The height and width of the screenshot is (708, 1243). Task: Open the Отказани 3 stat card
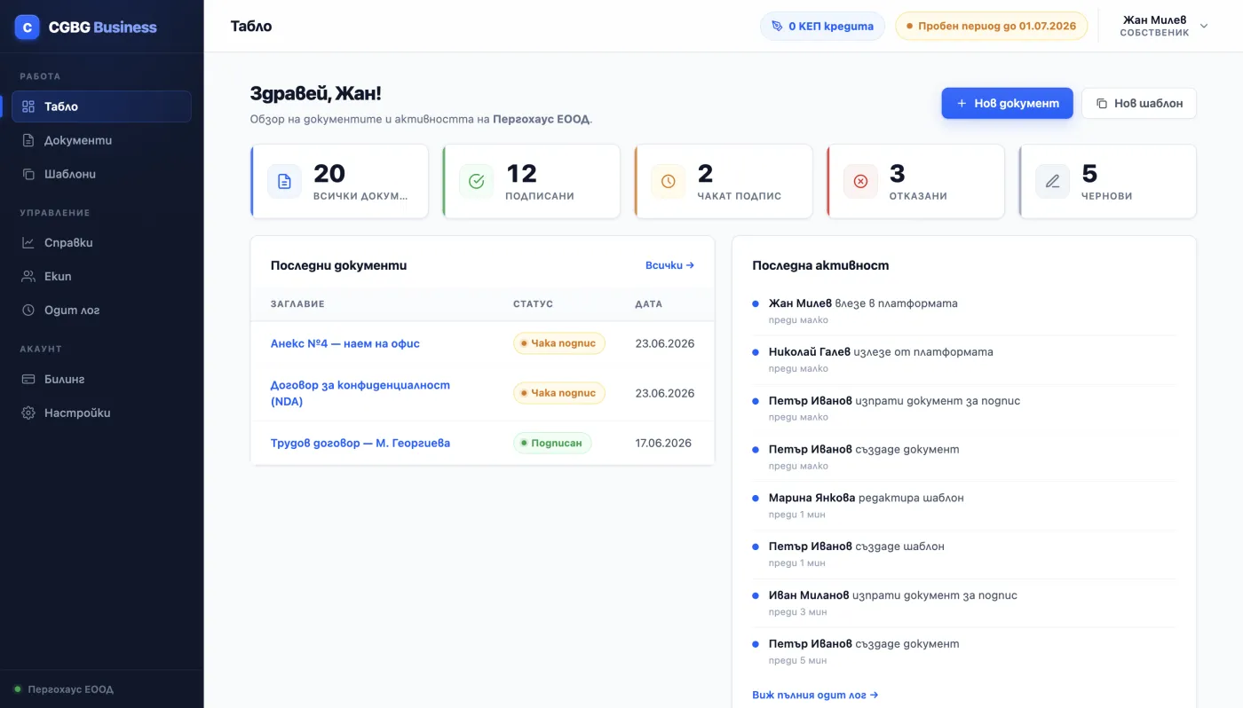point(915,181)
